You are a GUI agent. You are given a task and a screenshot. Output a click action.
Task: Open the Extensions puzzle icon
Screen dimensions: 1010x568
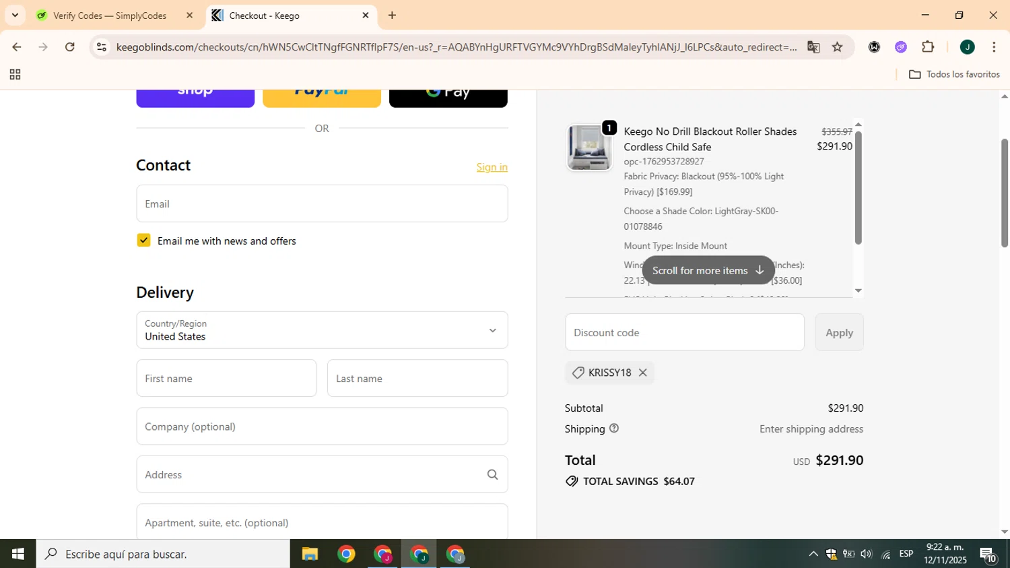pos(928,46)
